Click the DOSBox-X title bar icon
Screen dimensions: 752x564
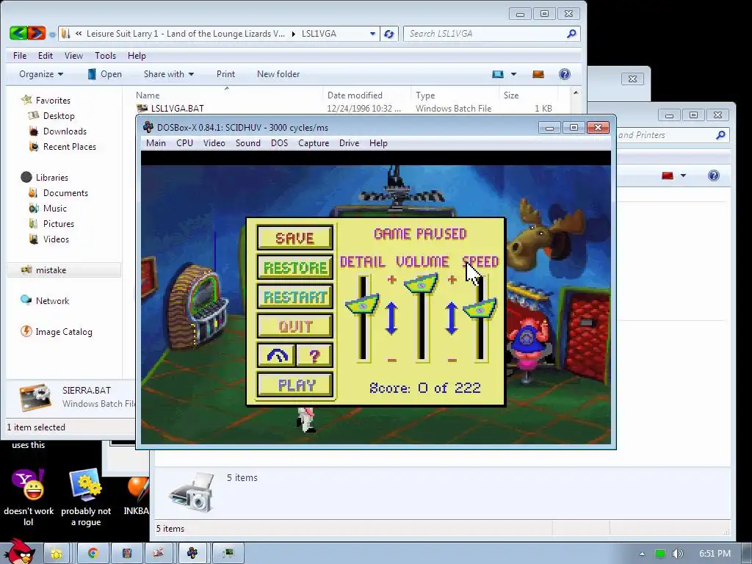tap(148, 127)
